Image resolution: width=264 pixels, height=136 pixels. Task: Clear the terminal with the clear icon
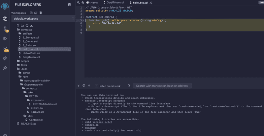84,86
